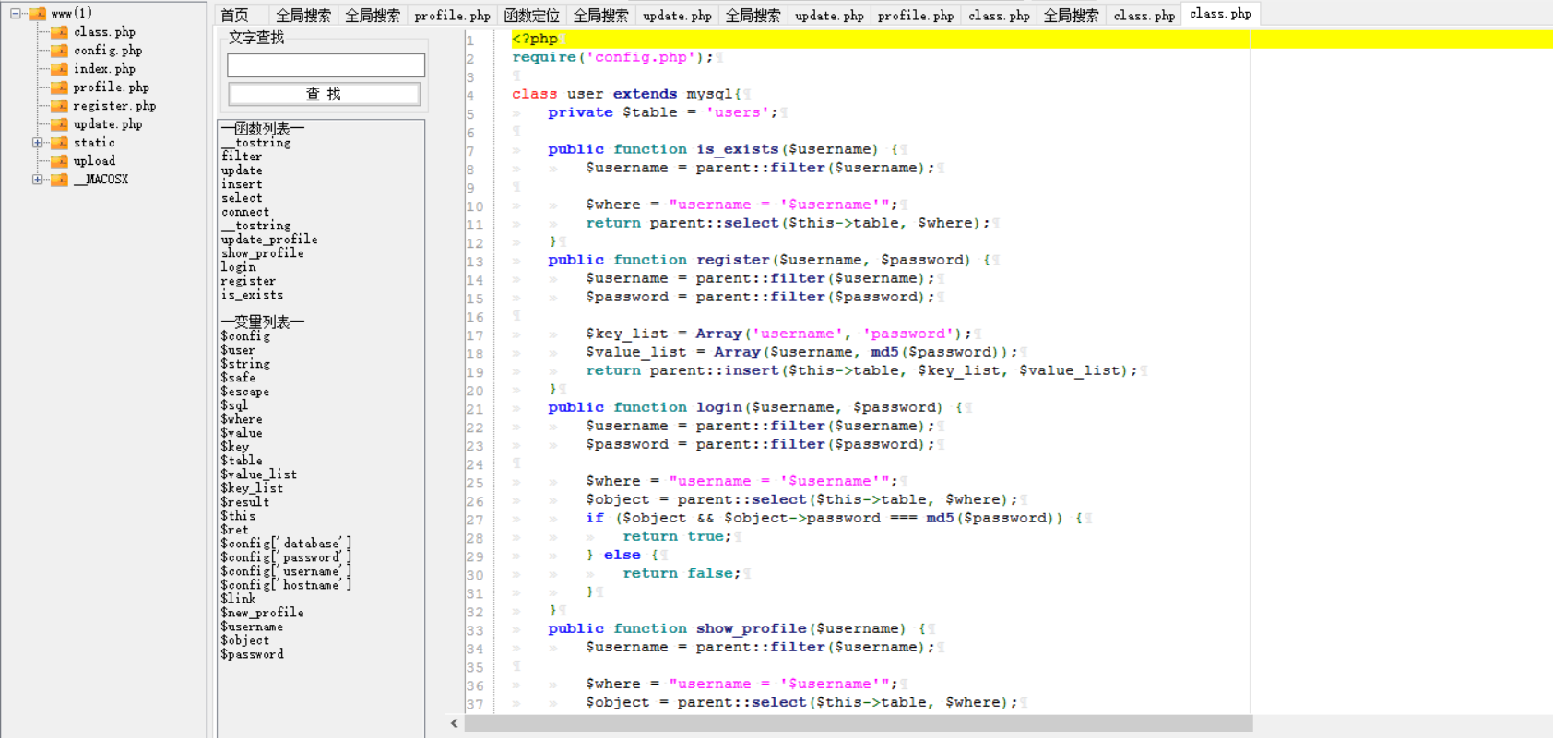Select insert in the function list
1553x738 pixels.
[x=242, y=184]
